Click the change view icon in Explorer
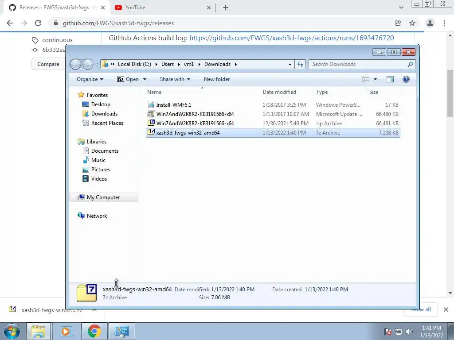This screenshot has height=340, width=454. coord(366,79)
